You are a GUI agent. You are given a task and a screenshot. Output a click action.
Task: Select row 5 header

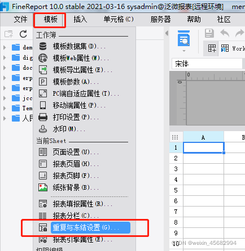tap(176, 190)
